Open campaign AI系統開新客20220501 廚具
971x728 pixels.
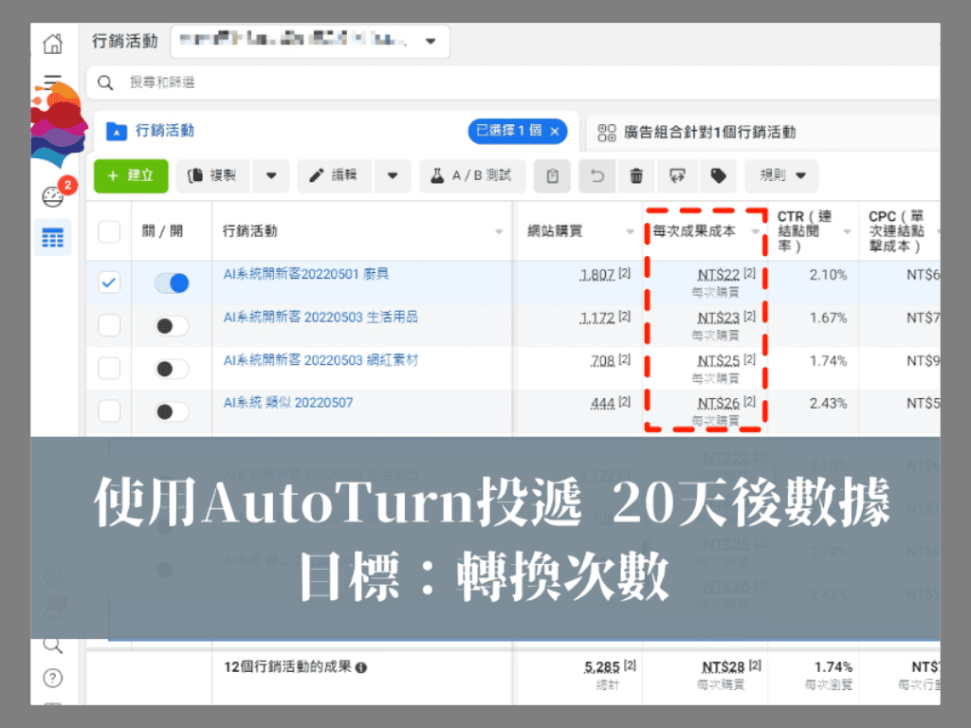pos(306,274)
